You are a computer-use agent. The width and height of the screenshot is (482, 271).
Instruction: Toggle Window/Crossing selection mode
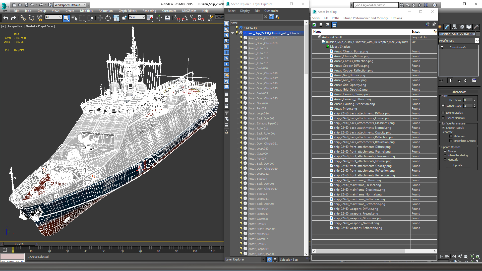click(90, 18)
